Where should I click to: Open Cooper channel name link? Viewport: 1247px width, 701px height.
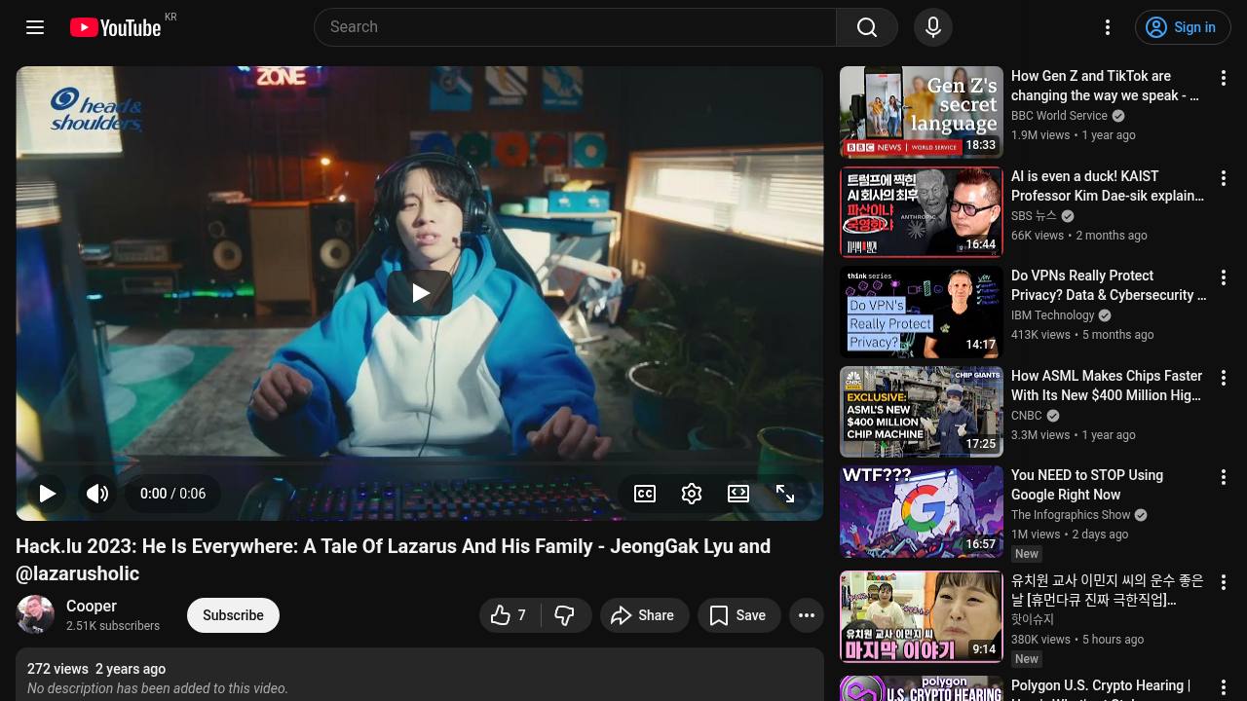point(92,606)
